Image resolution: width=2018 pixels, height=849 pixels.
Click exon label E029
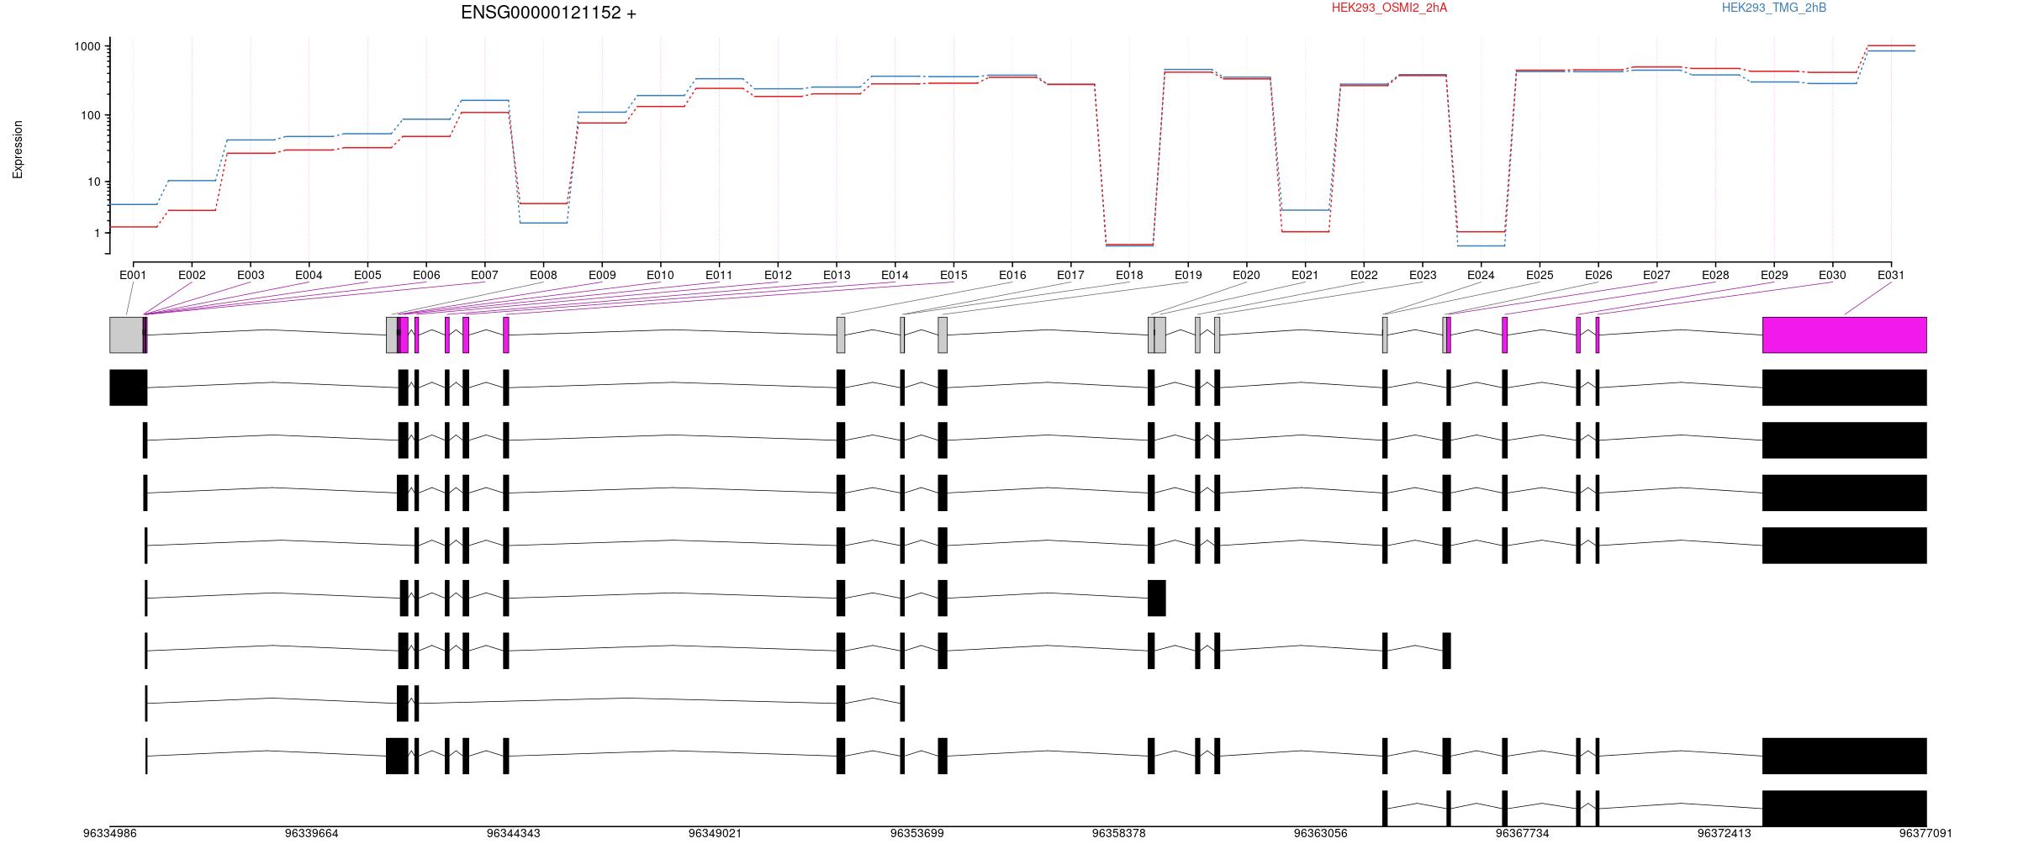click(x=1774, y=275)
